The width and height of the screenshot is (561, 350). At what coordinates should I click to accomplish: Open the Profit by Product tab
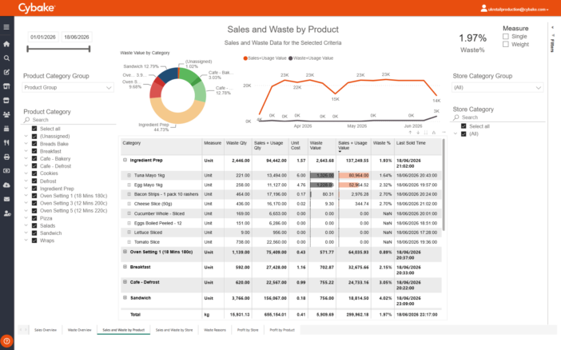(x=282, y=330)
